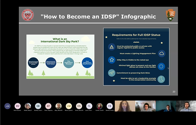This screenshot has width=196, height=125.
Task: Click the EB participant avatar
Action: (38, 106)
